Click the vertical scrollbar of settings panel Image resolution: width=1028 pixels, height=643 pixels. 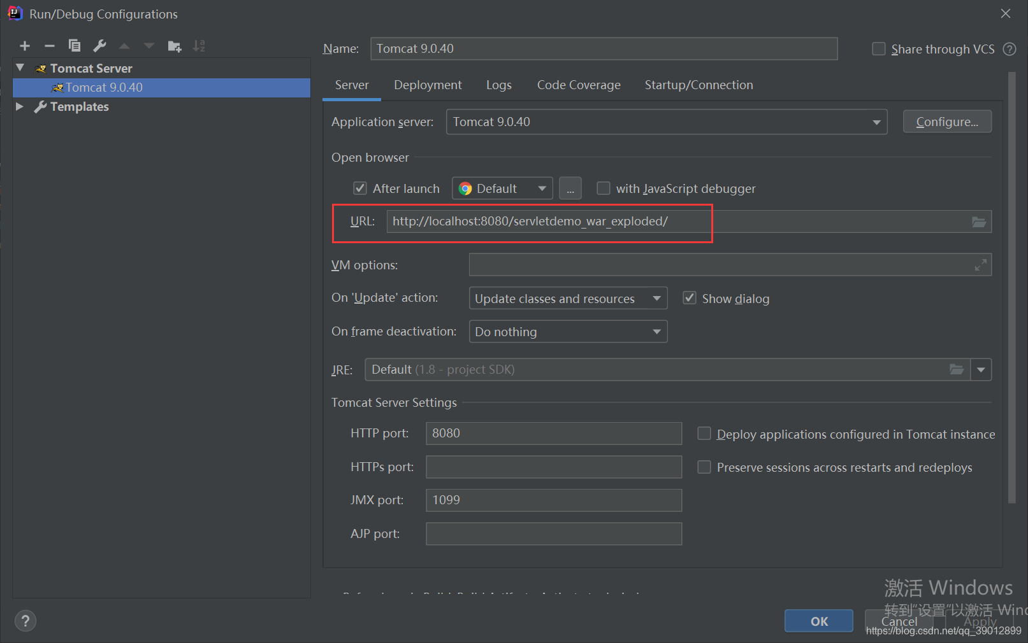pos(1011,286)
